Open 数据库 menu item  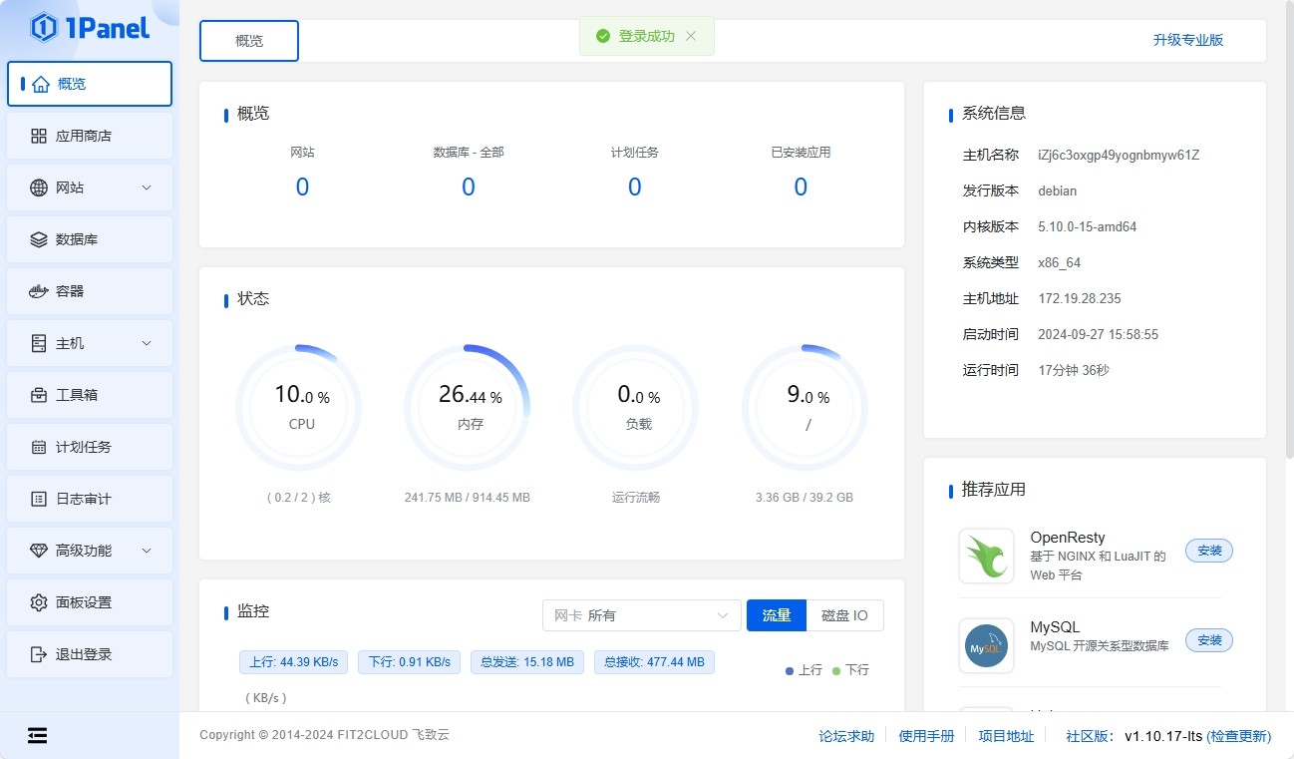(90, 239)
